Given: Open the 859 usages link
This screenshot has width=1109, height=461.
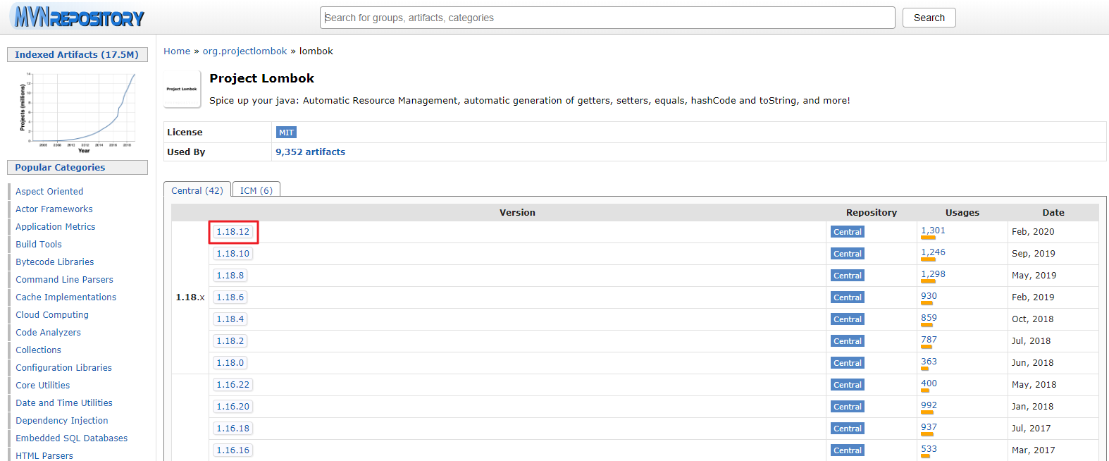Looking at the screenshot, I should click(x=929, y=318).
